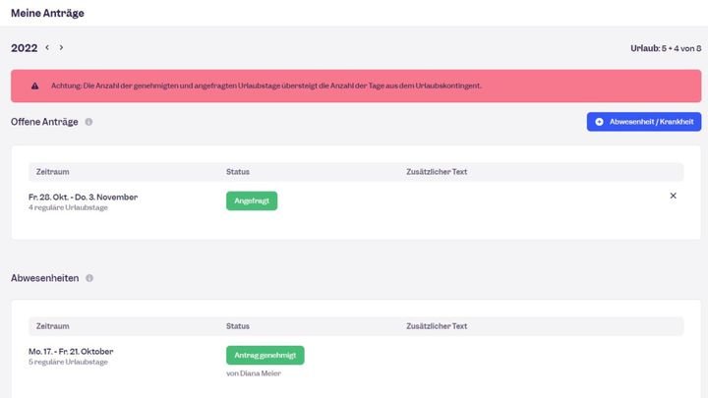Click the warning triangle icon in alert

[35, 85]
